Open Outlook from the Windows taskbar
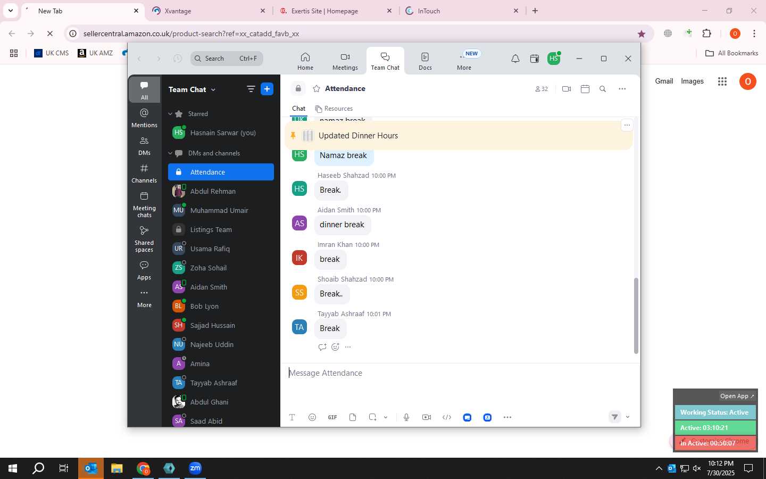 point(91,468)
